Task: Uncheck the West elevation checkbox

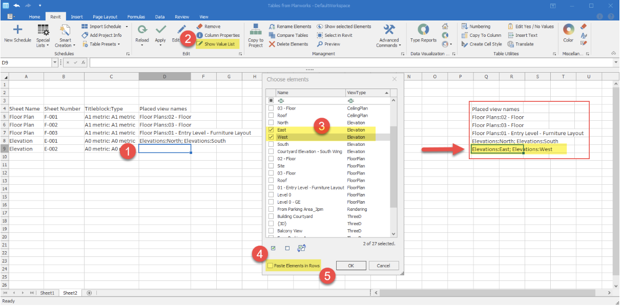Action: pyautogui.click(x=272, y=137)
